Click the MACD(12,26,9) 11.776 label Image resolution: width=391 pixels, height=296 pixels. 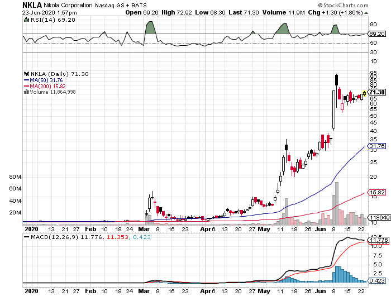pyautogui.click(x=66, y=237)
